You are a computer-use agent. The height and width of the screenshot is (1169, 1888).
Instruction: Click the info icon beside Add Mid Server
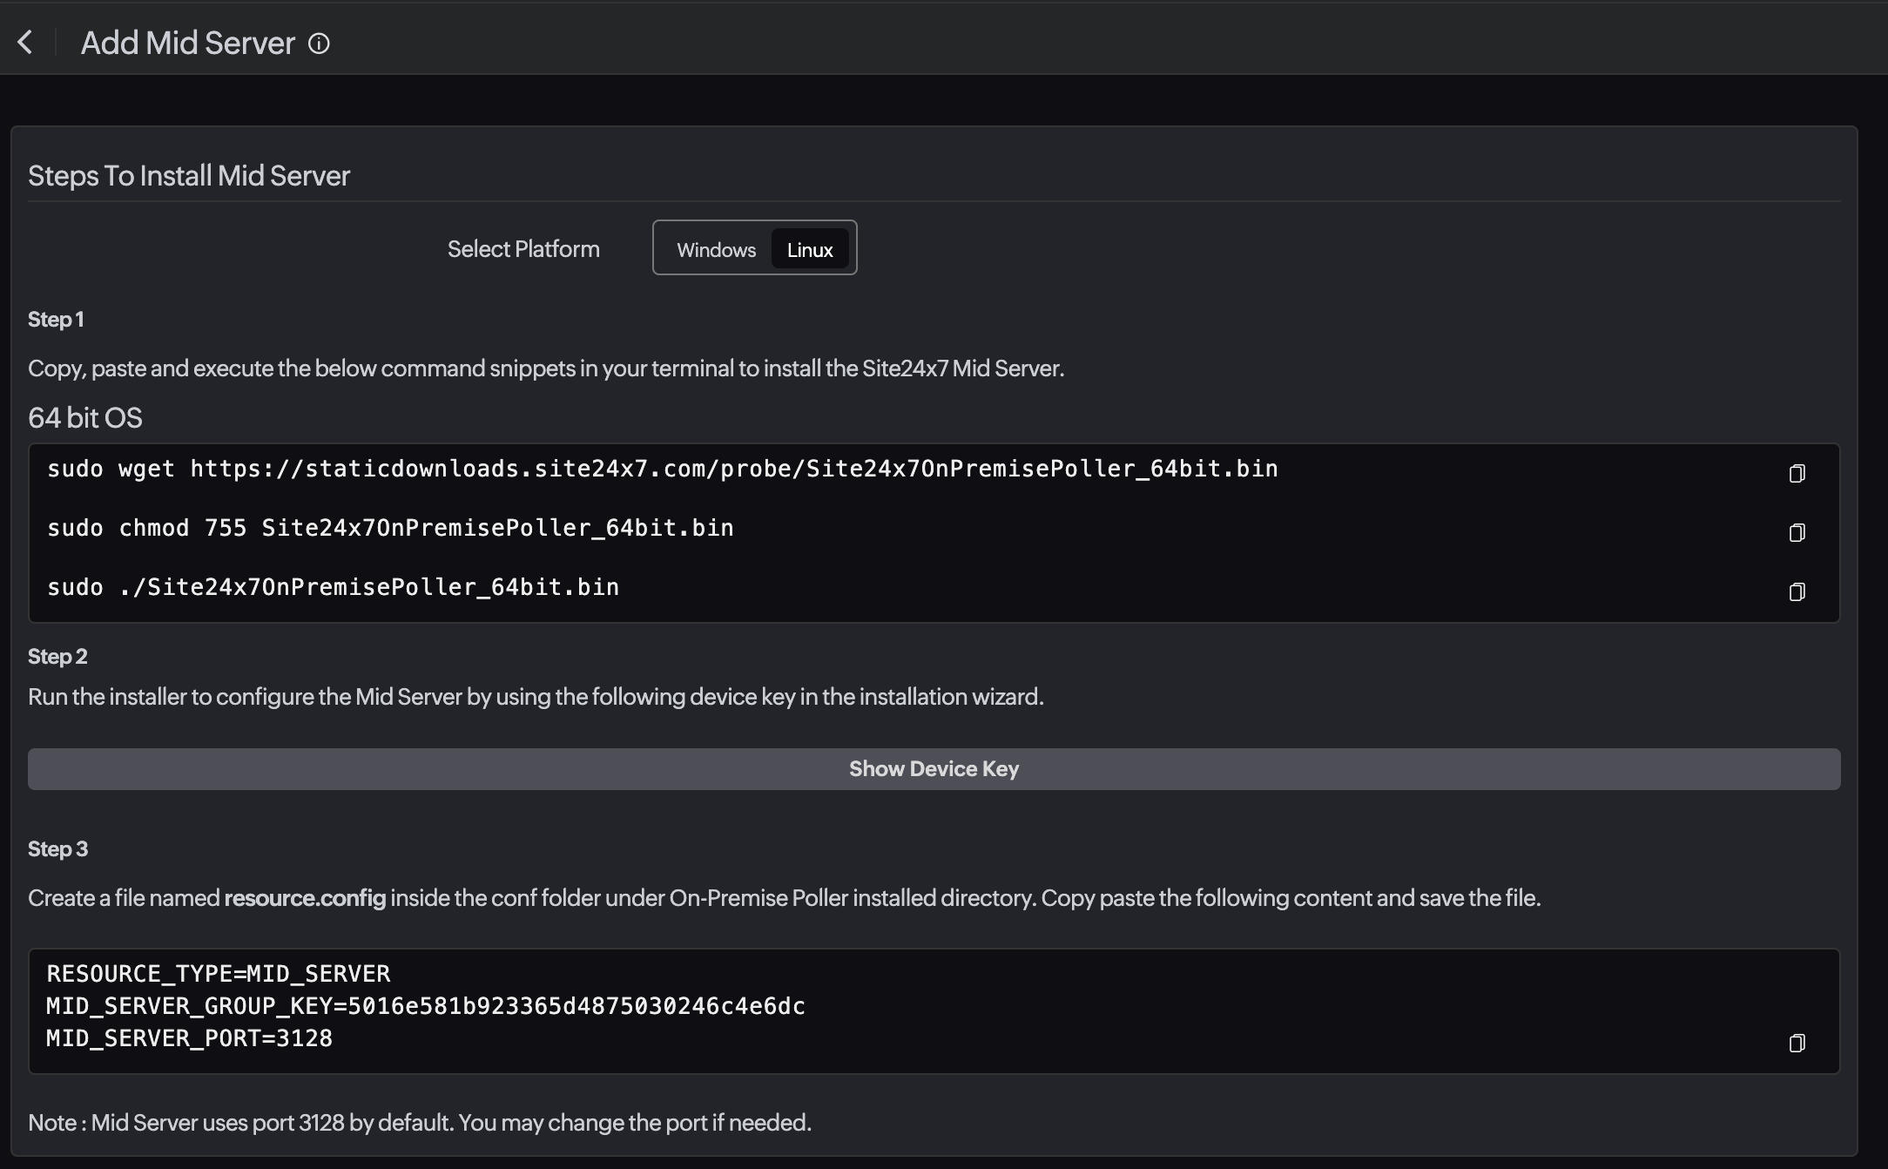(319, 44)
